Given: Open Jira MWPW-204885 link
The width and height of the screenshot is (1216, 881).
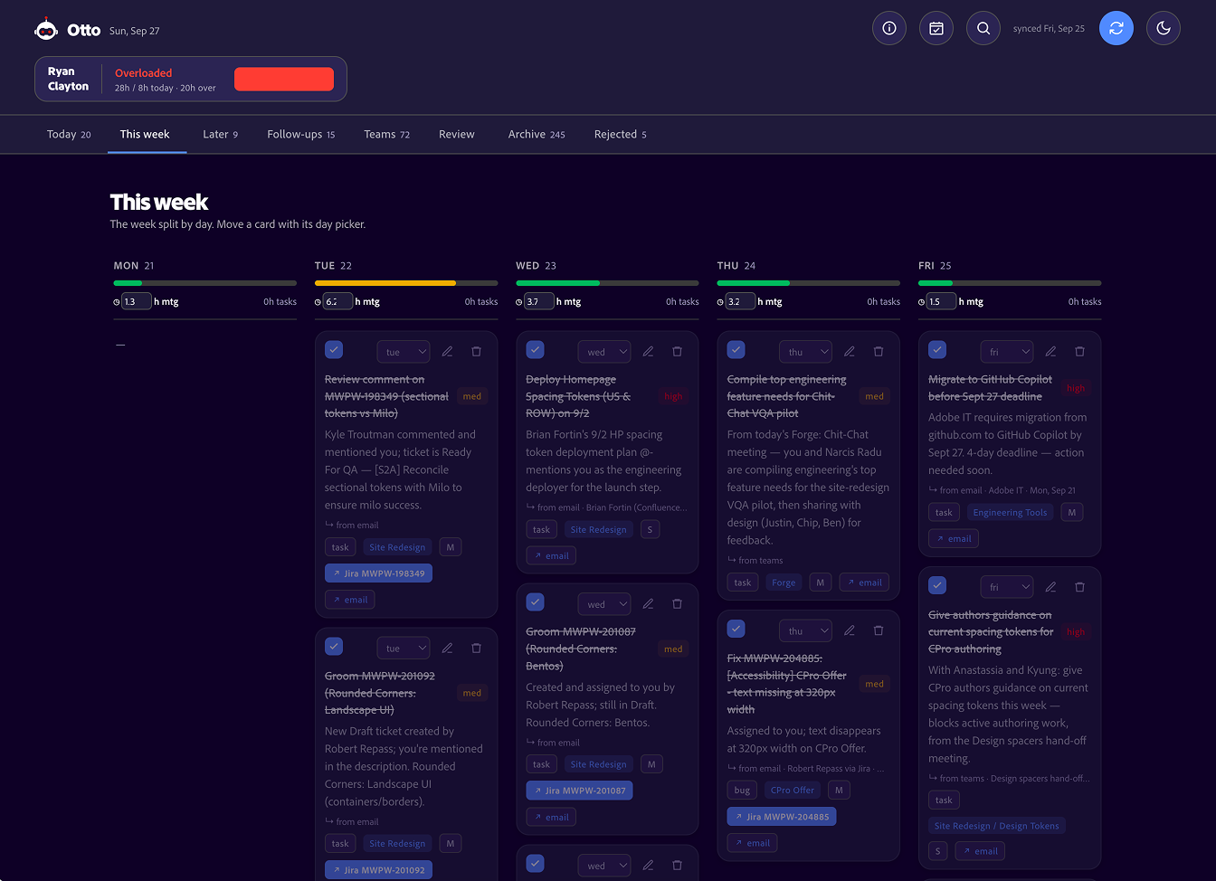Looking at the screenshot, I should pos(782,817).
